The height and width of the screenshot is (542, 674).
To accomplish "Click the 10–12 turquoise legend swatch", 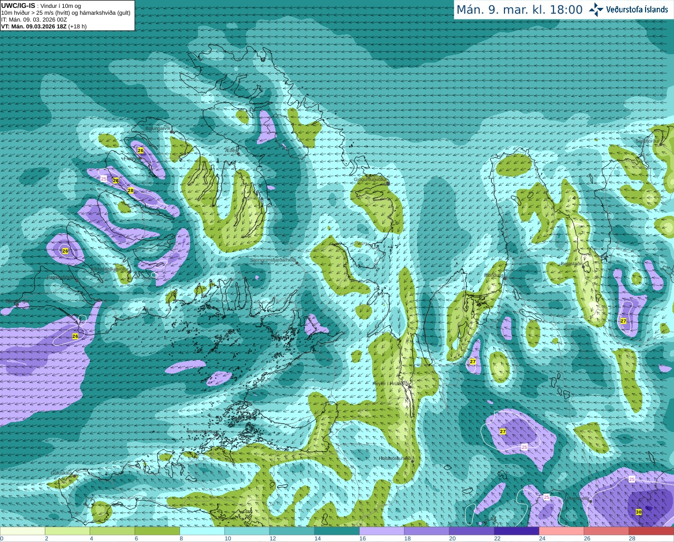I will [247, 531].
